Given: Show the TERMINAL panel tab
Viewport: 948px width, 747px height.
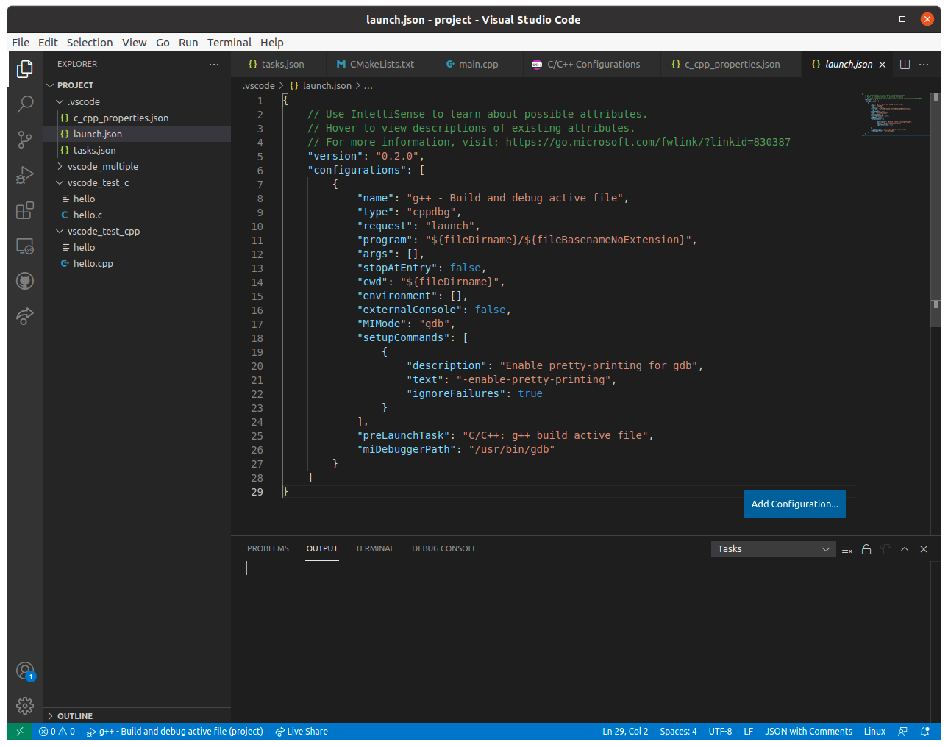Looking at the screenshot, I should (374, 549).
